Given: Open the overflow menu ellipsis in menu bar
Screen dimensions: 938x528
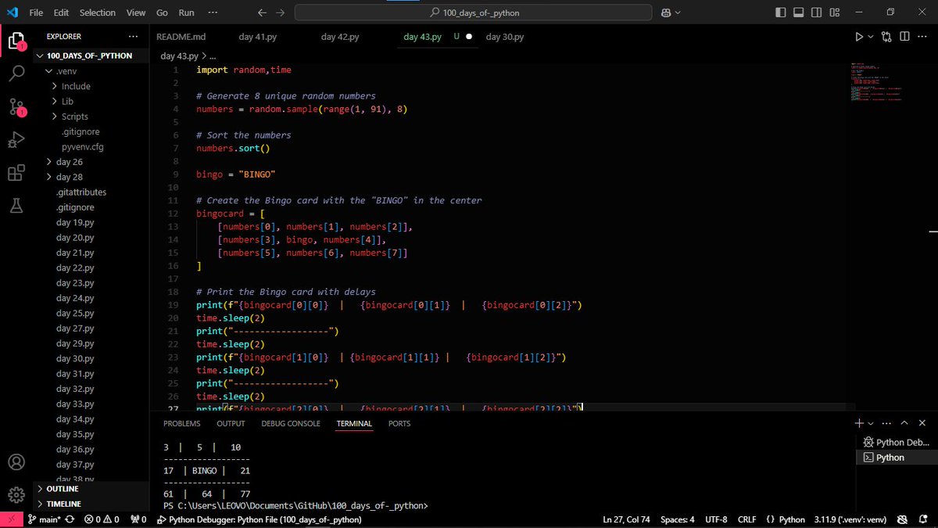Looking at the screenshot, I should coord(213,13).
